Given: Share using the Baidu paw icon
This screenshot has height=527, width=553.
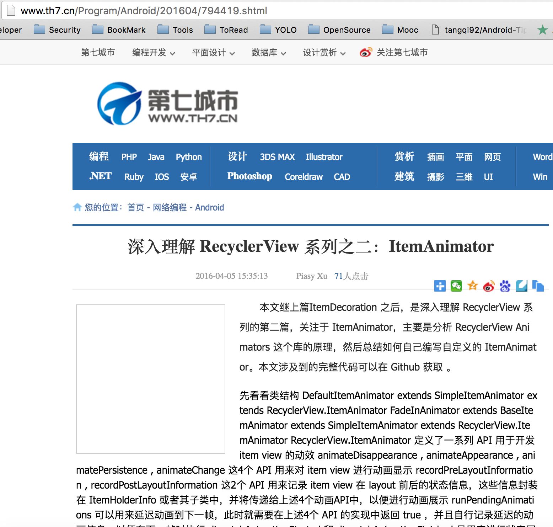Looking at the screenshot, I should click(x=505, y=286).
